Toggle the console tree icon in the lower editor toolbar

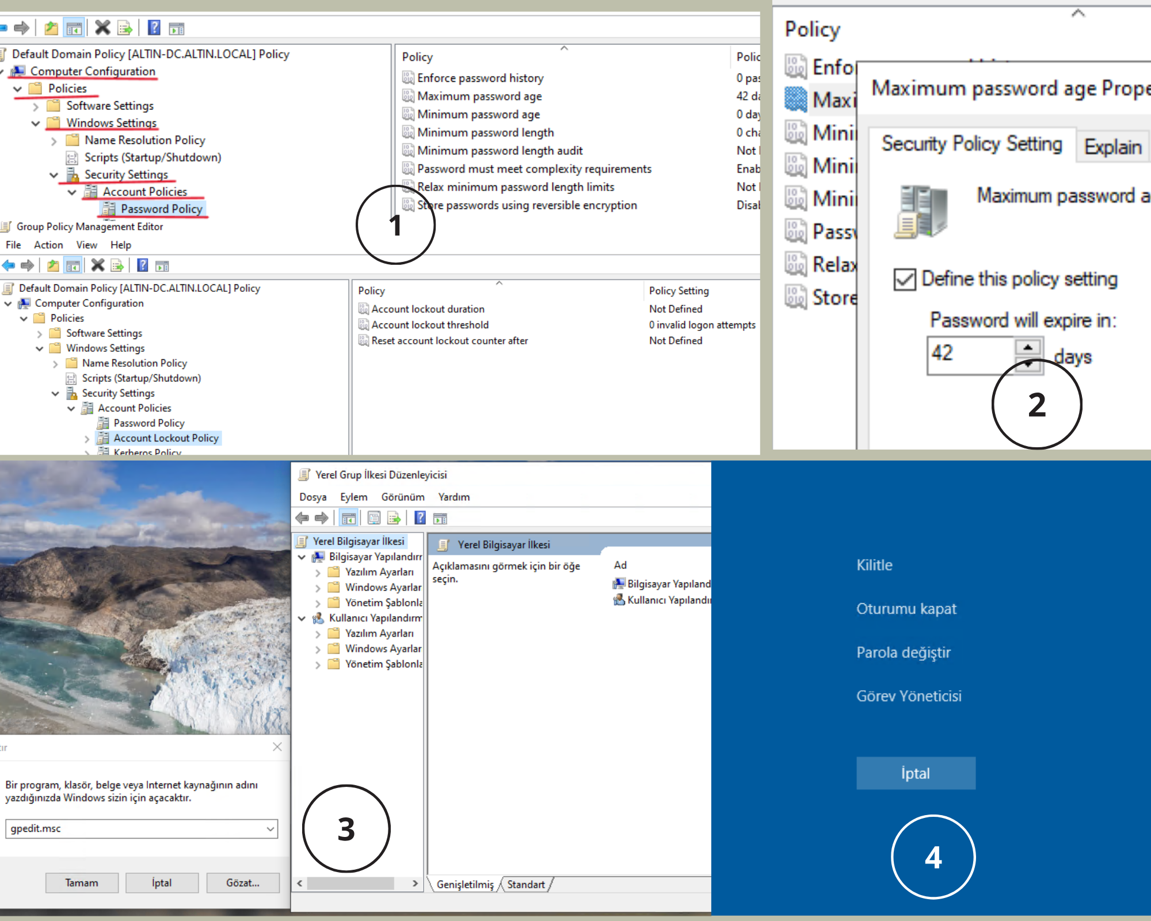[x=73, y=265]
